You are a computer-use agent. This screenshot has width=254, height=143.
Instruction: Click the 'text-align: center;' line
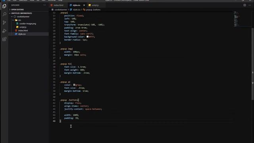click(76, 31)
